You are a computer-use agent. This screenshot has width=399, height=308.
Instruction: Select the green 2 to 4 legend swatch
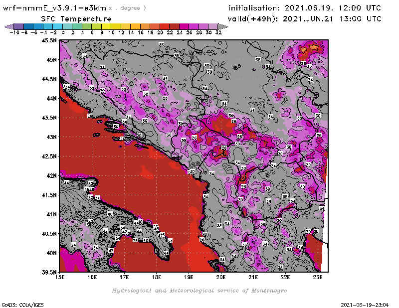[77, 26]
